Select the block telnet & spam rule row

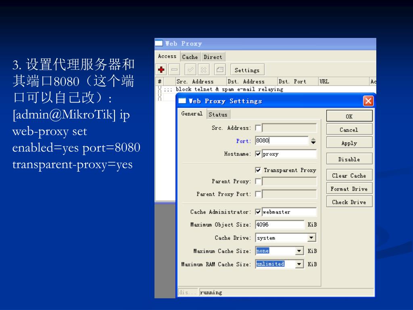tap(266, 89)
